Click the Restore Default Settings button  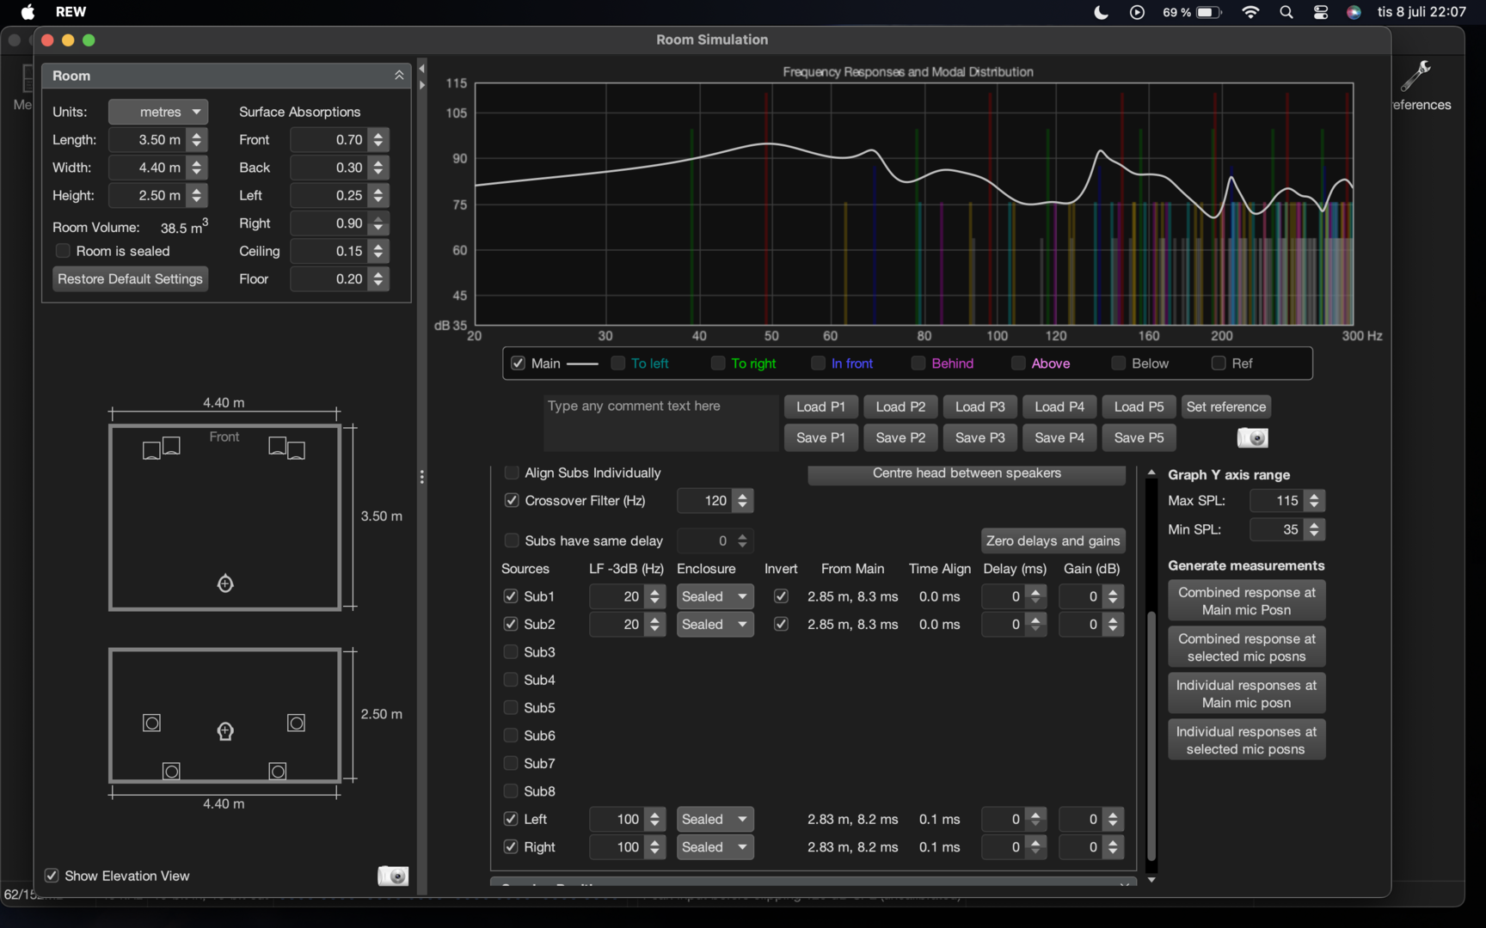coord(130,279)
